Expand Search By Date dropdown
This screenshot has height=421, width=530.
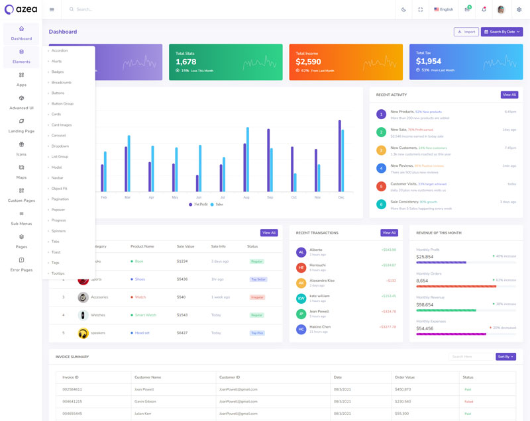[x=502, y=32]
